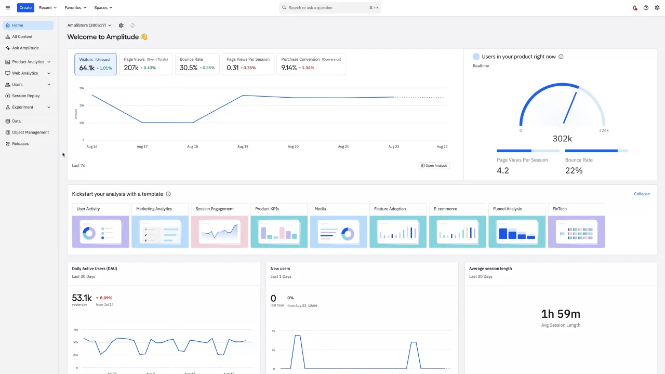Open Object Management from the sidebar

click(x=30, y=132)
